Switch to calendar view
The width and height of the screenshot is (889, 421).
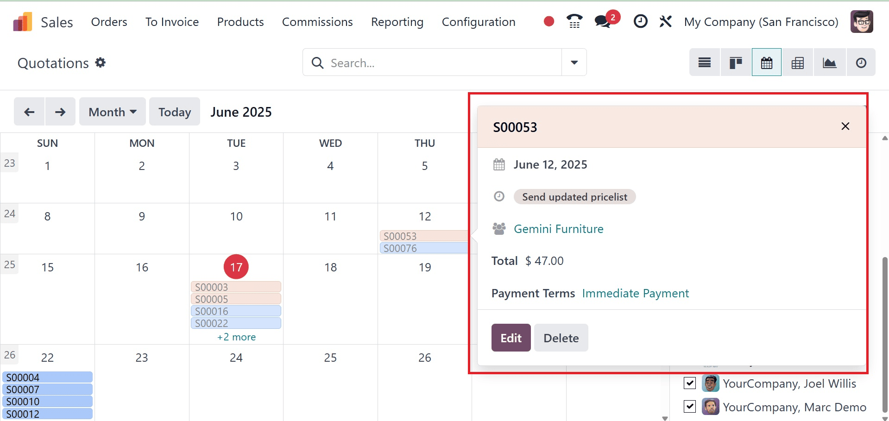[x=767, y=63]
